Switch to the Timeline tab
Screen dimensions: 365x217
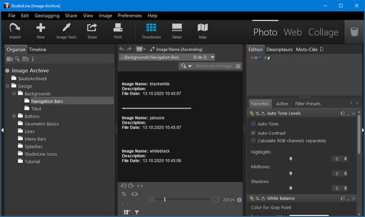[38, 50]
